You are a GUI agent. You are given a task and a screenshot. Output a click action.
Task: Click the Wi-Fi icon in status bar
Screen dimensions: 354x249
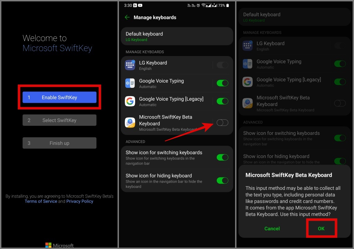(203, 5)
